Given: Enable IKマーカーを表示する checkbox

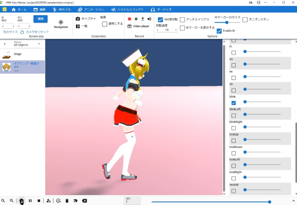Looking at the screenshot, I should [182, 28].
